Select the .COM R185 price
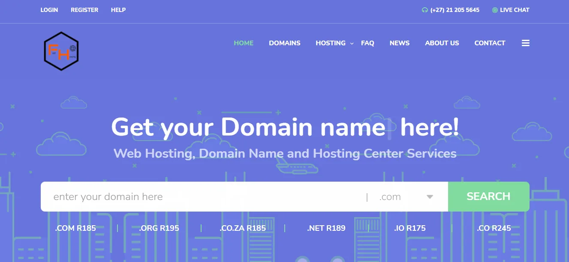 75,228
